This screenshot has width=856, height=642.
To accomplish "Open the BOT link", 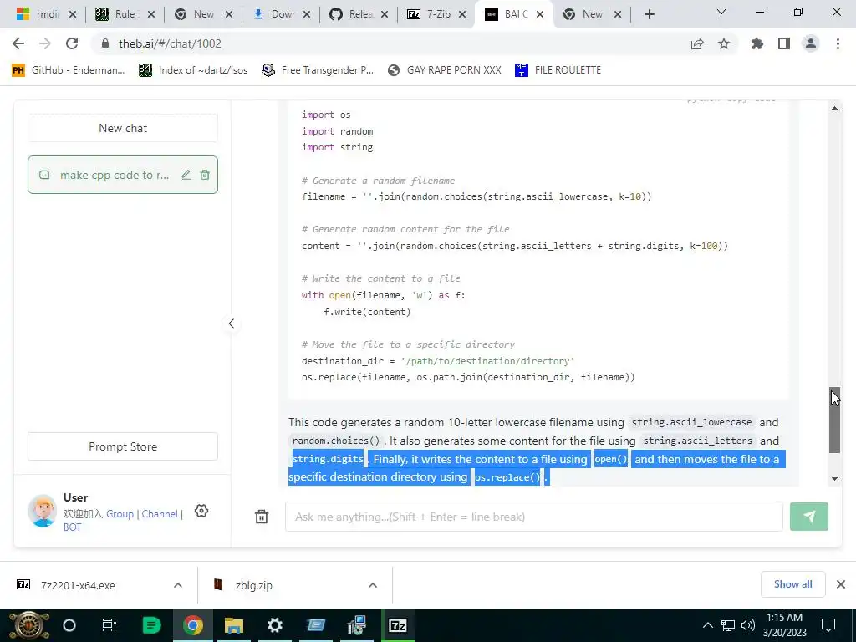I will tap(72, 527).
